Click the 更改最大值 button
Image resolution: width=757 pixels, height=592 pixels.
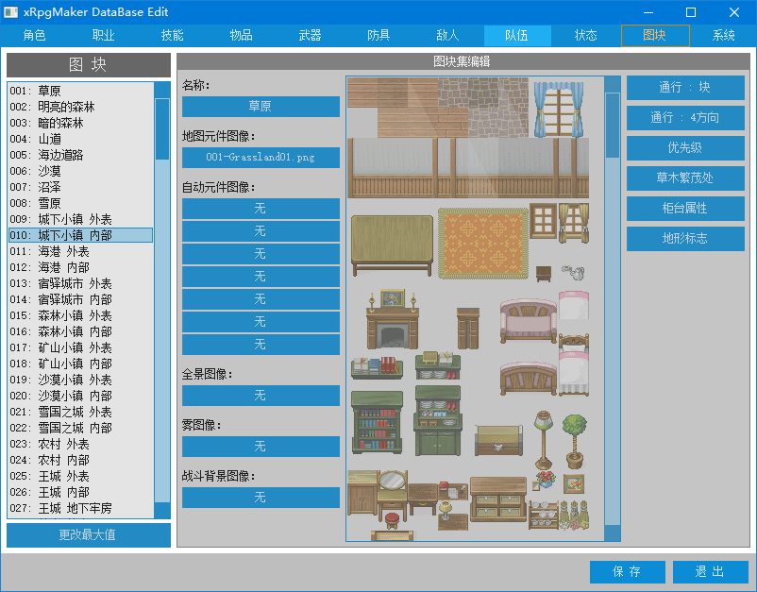tap(89, 535)
